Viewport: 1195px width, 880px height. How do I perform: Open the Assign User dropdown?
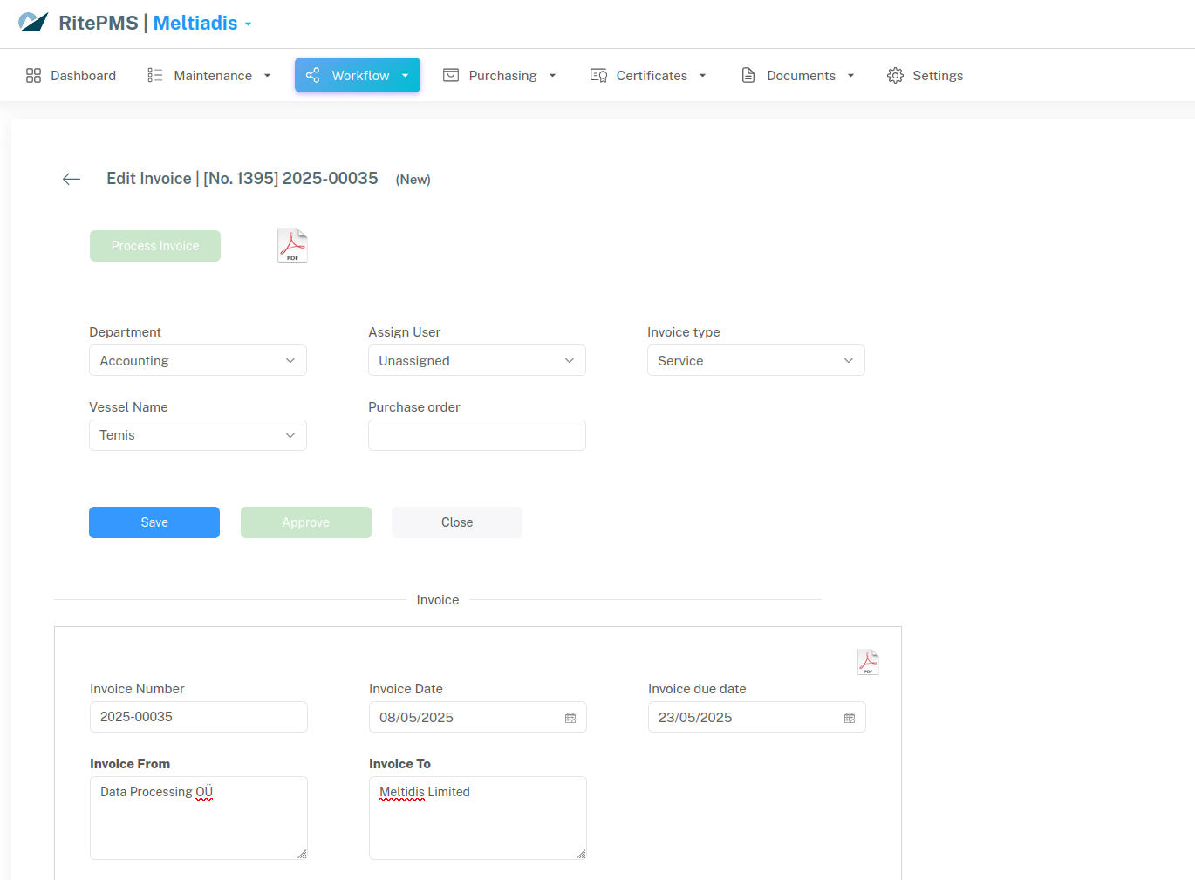(476, 360)
